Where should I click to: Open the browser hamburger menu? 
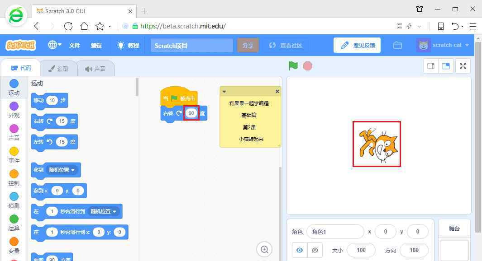473,26
